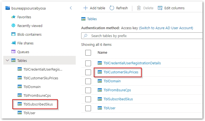Image resolution: width=205 pixels, height=121 pixels.
Task: Click the Refresh icon in toolbar
Action: coord(112,8)
